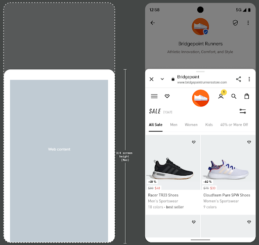Favorite the Cloudfoam Pure SPW Shoes with the heart
The width and height of the screenshot is (259, 245).
(249, 142)
